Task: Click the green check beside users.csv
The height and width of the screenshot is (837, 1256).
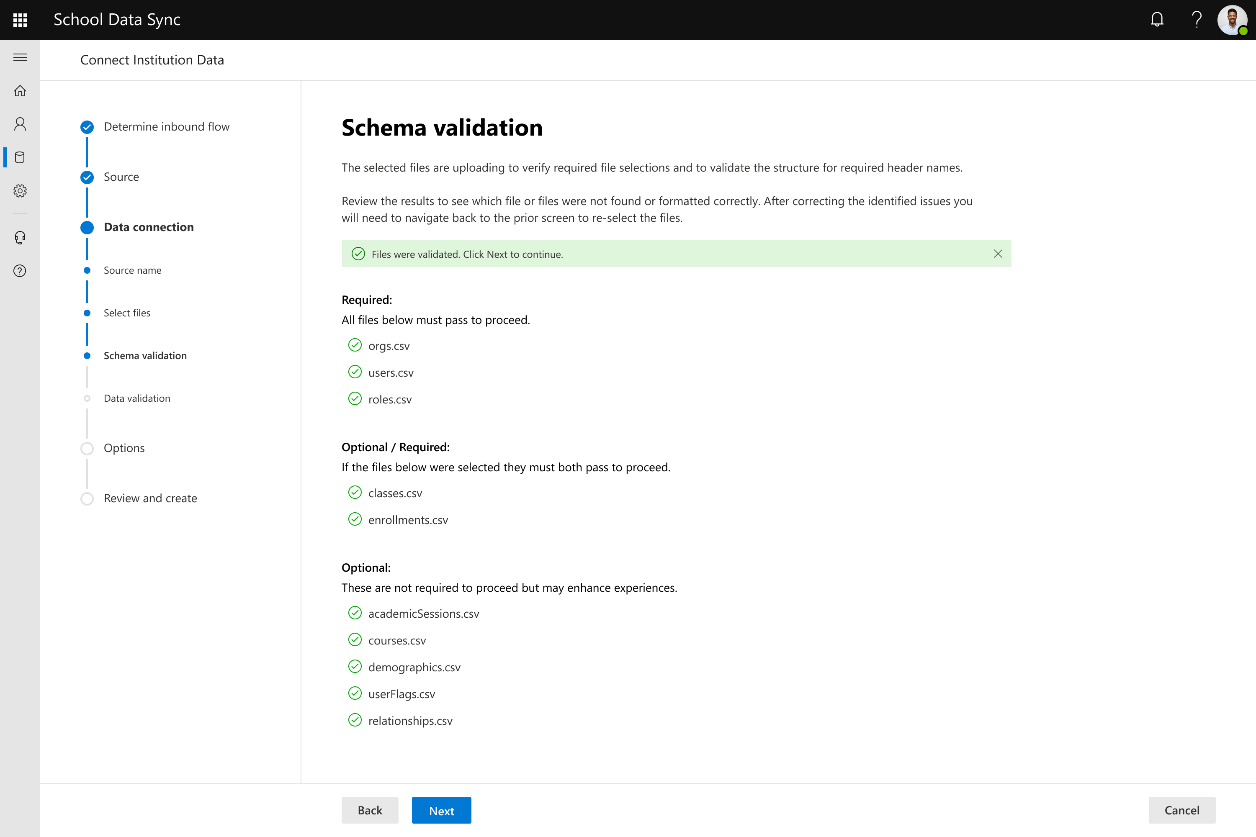Action: [355, 372]
